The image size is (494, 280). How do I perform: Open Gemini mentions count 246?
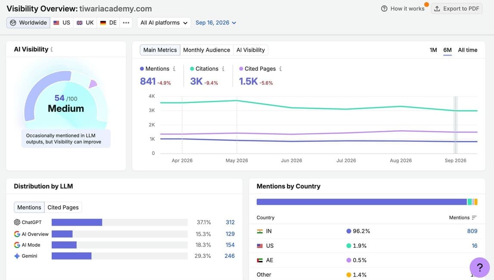pyautogui.click(x=230, y=256)
